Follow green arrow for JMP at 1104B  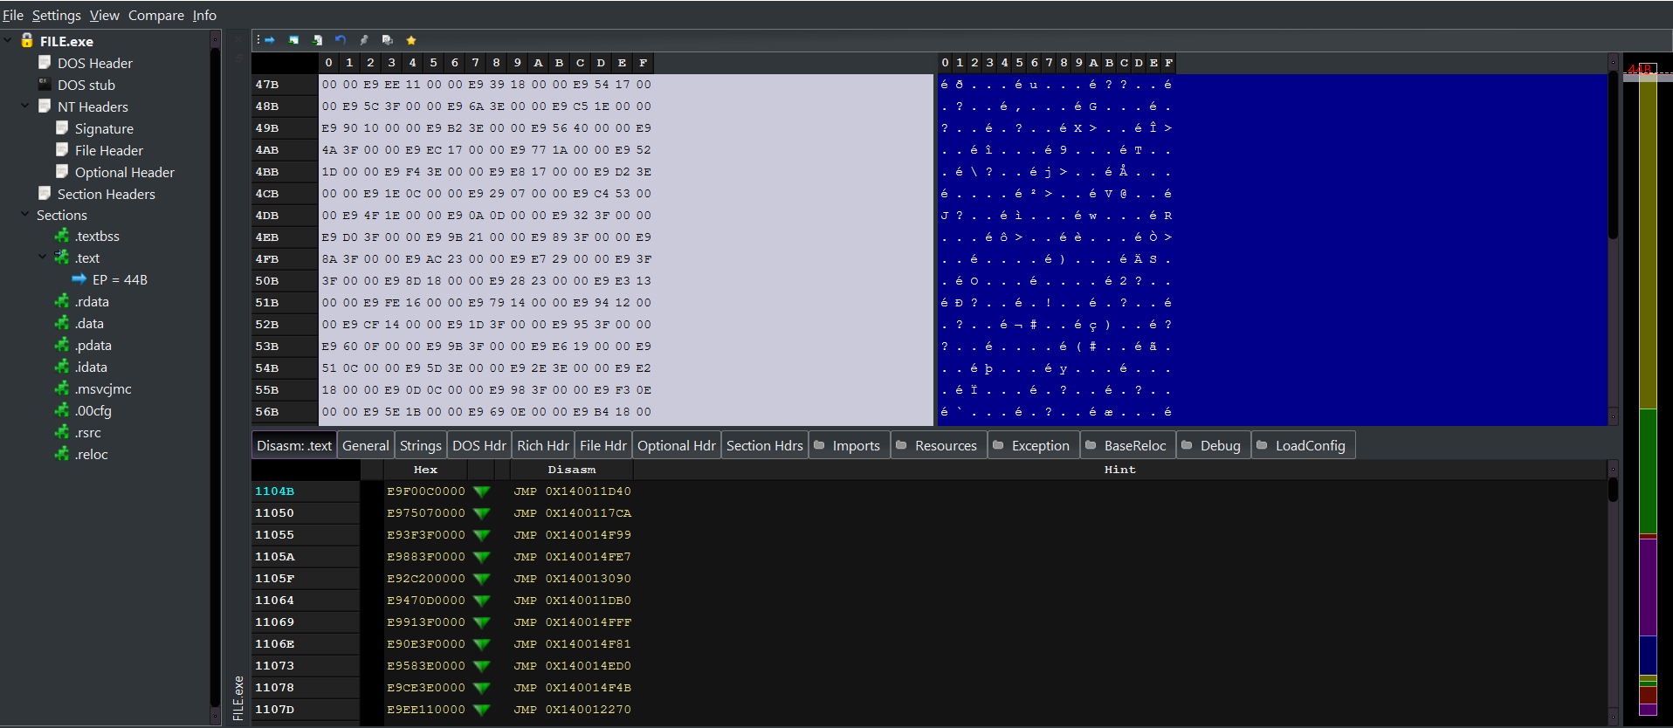pyautogui.click(x=481, y=491)
